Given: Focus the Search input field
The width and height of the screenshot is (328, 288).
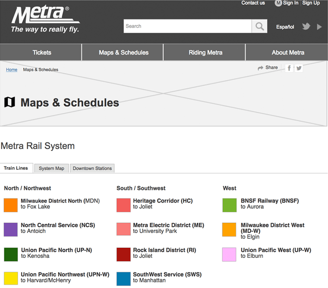Looking at the screenshot, I should (x=188, y=26).
